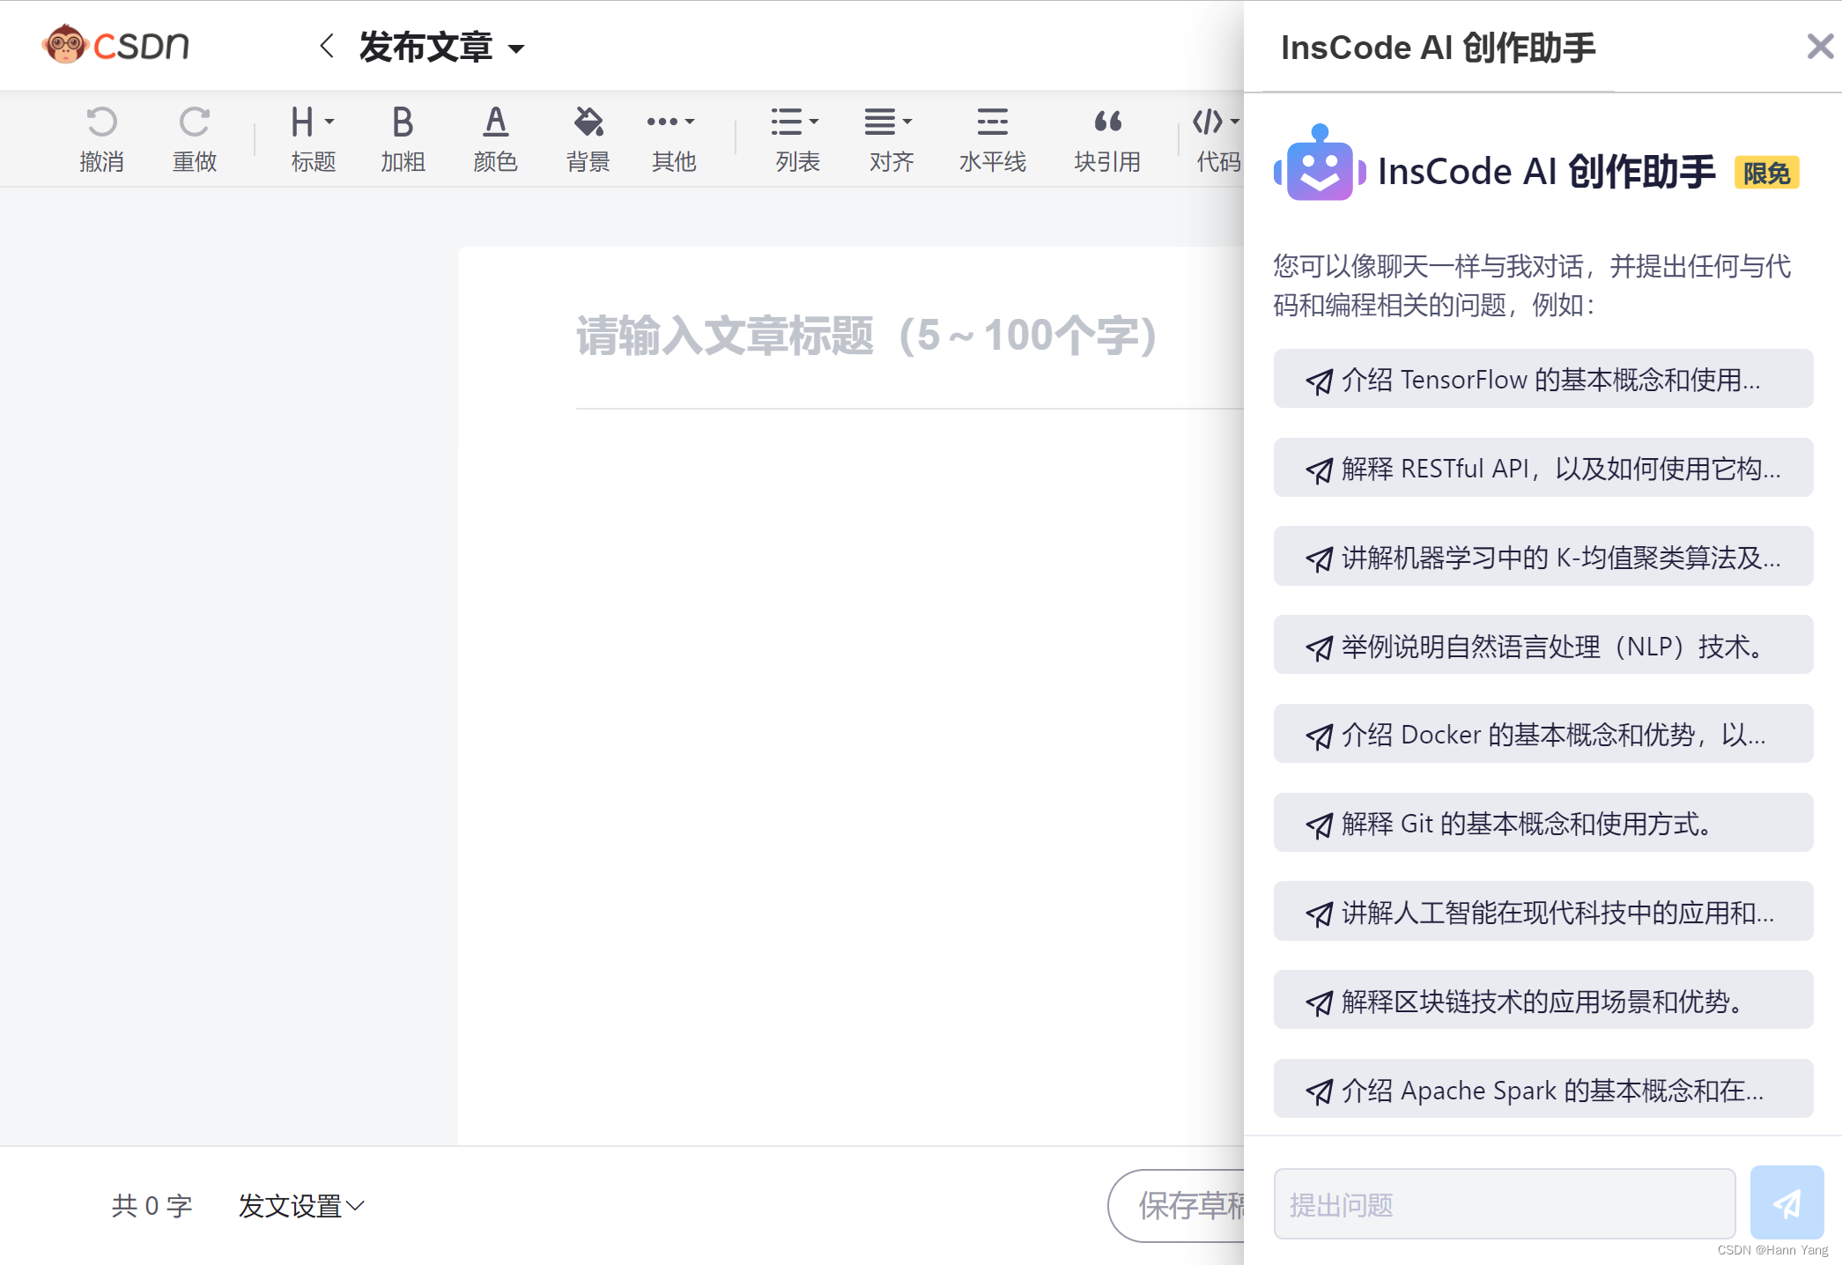Expand the 发文设置 publishing settings
The width and height of the screenshot is (1842, 1265).
[x=301, y=1205]
